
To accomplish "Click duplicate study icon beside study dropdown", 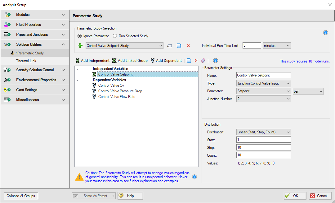I will click(179, 46).
